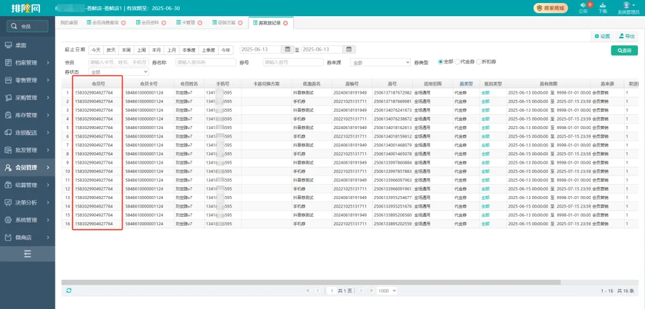Viewport: 645px width, 309px height.
Task: Close the 会员消费查询 tab
Action: 124,23
